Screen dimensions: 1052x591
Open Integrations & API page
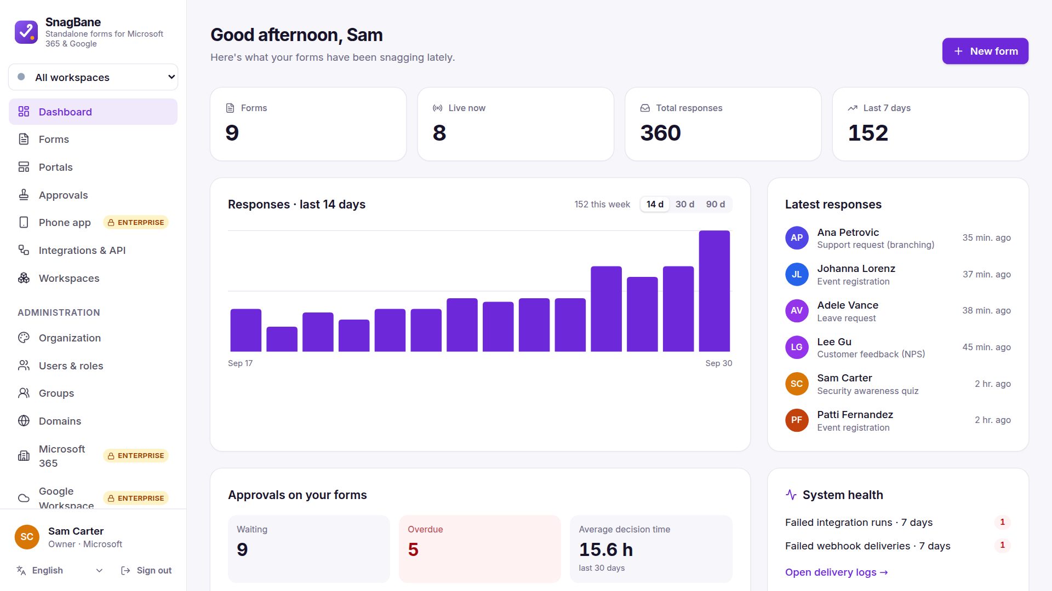point(93,250)
